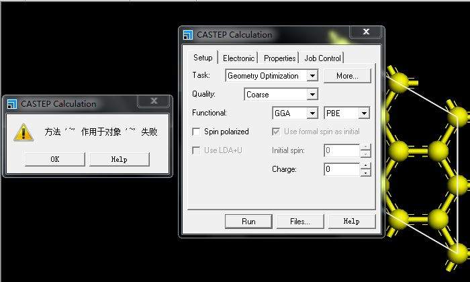Decrease Charge with the down stepper

[365, 173]
